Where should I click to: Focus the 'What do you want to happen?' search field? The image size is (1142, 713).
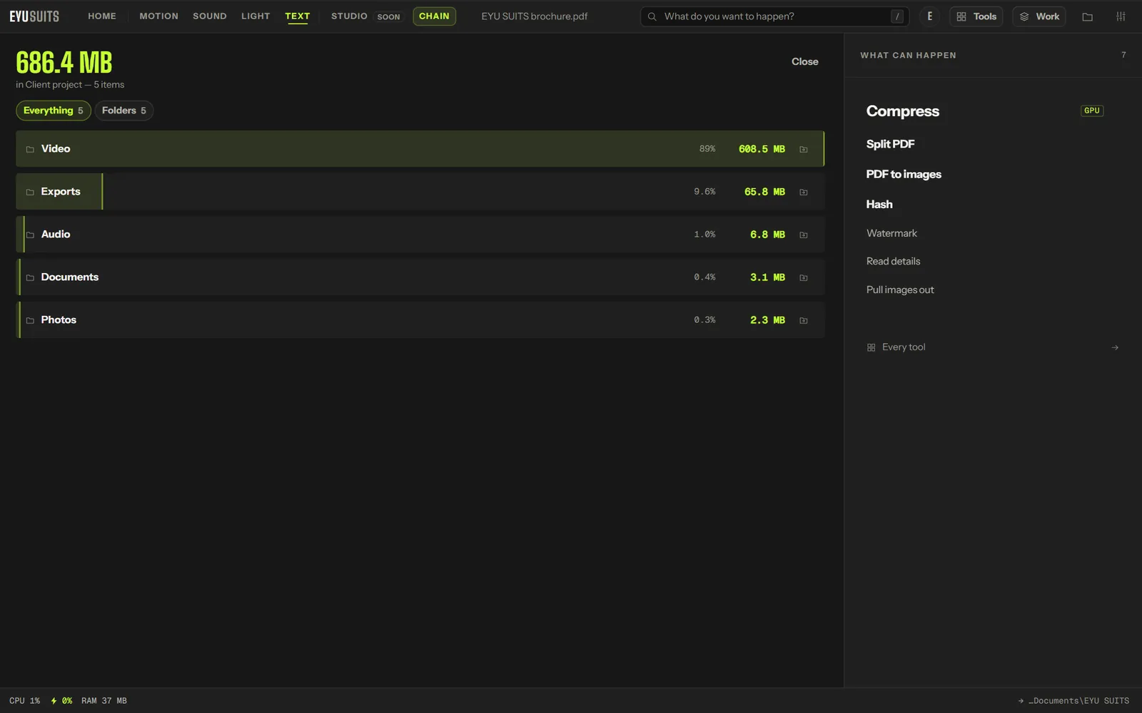point(775,16)
